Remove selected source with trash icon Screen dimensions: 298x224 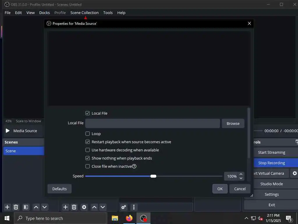pyautogui.click(x=74, y=207)
